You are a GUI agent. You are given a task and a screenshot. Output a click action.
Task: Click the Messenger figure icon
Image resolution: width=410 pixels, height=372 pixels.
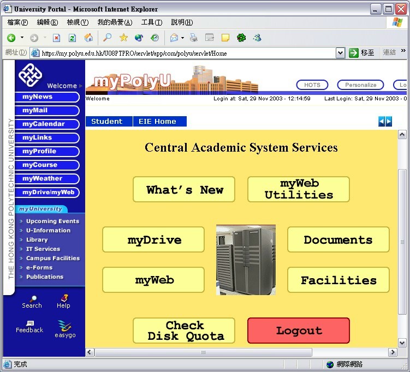pyautogui.click(x=257, y=38)
